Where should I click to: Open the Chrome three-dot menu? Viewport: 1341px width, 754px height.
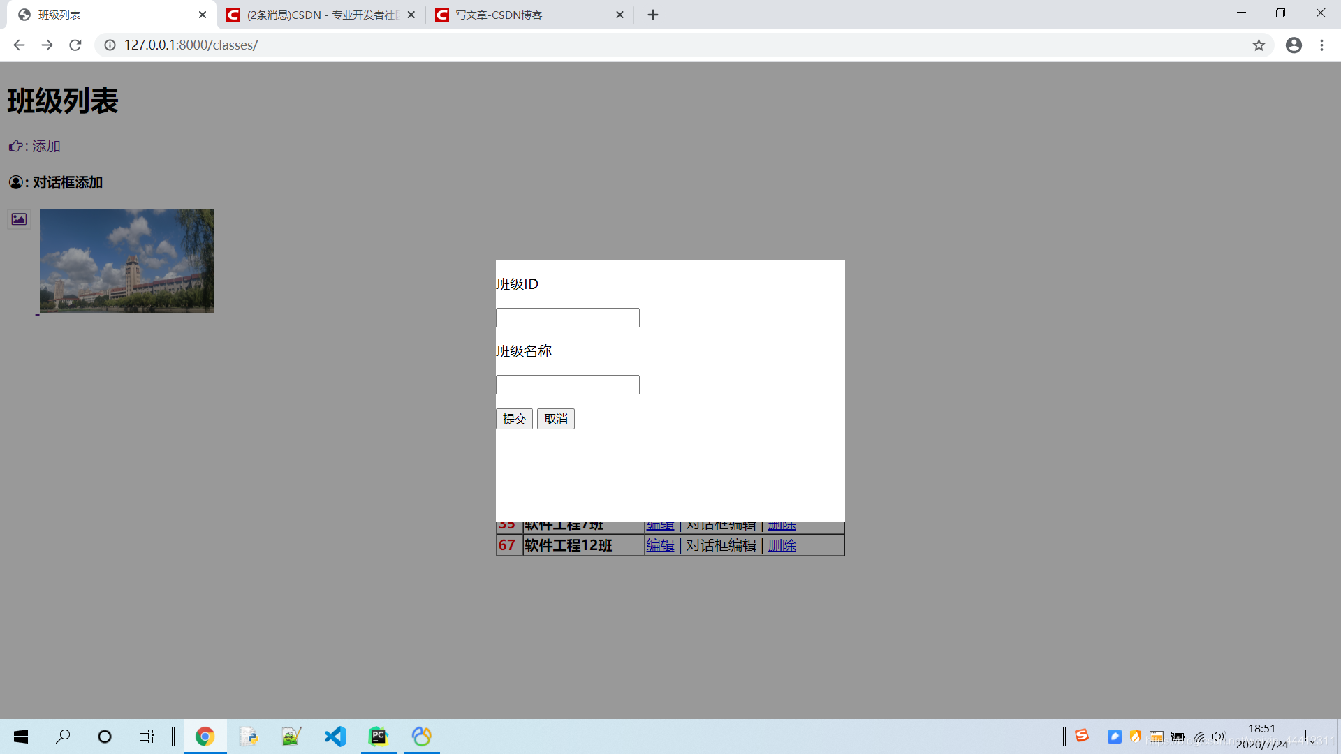point(1321,45)
